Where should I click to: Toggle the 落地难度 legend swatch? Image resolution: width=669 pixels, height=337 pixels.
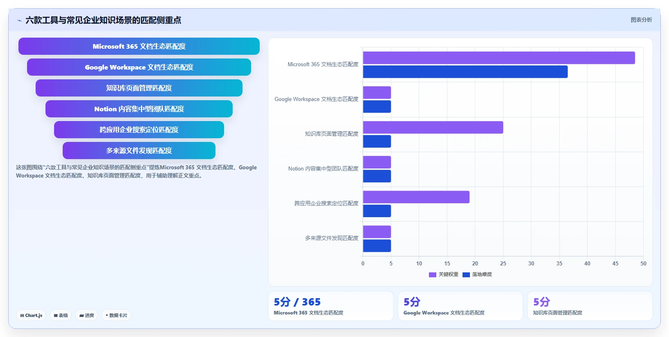pos(466,275)
